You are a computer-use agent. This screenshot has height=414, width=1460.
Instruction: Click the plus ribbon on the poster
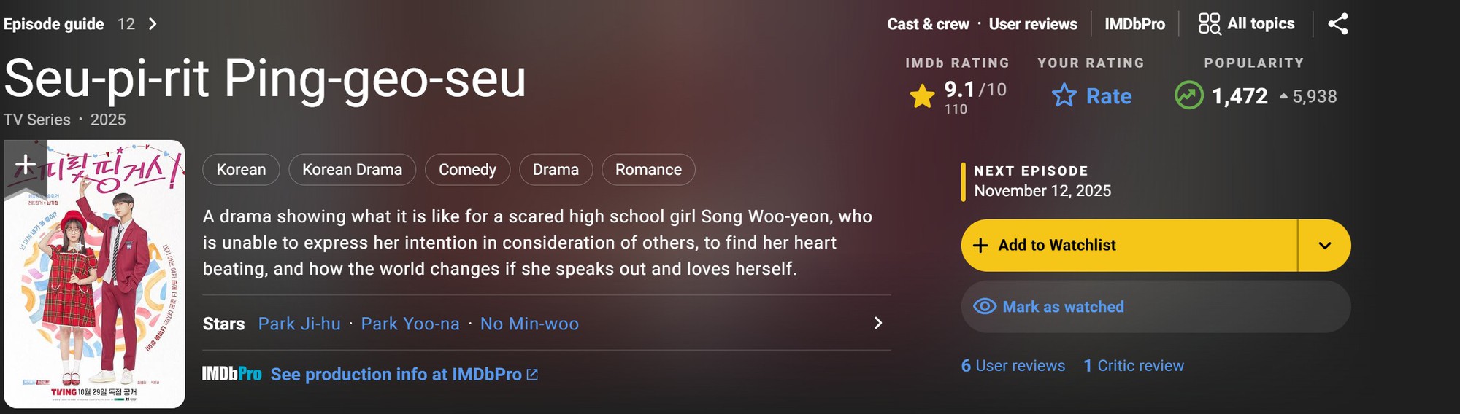click(x=26, y=165)
